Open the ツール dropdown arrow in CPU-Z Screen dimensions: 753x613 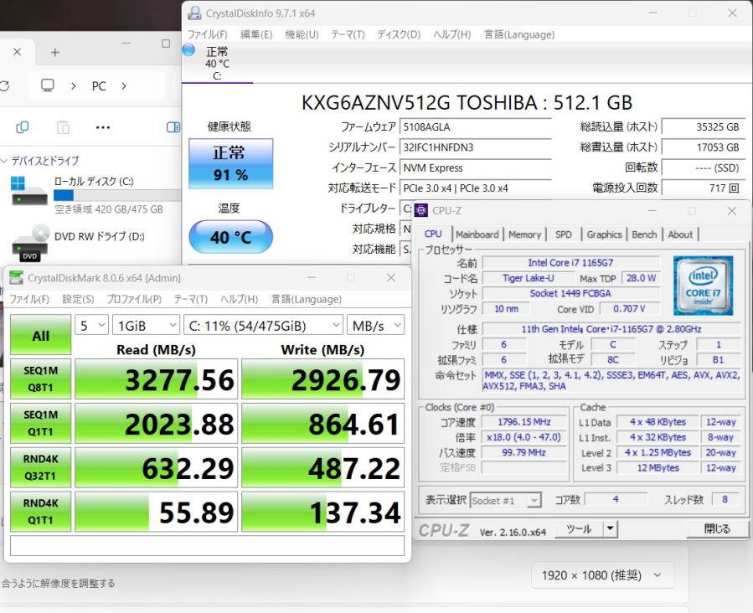click(610, 529)
